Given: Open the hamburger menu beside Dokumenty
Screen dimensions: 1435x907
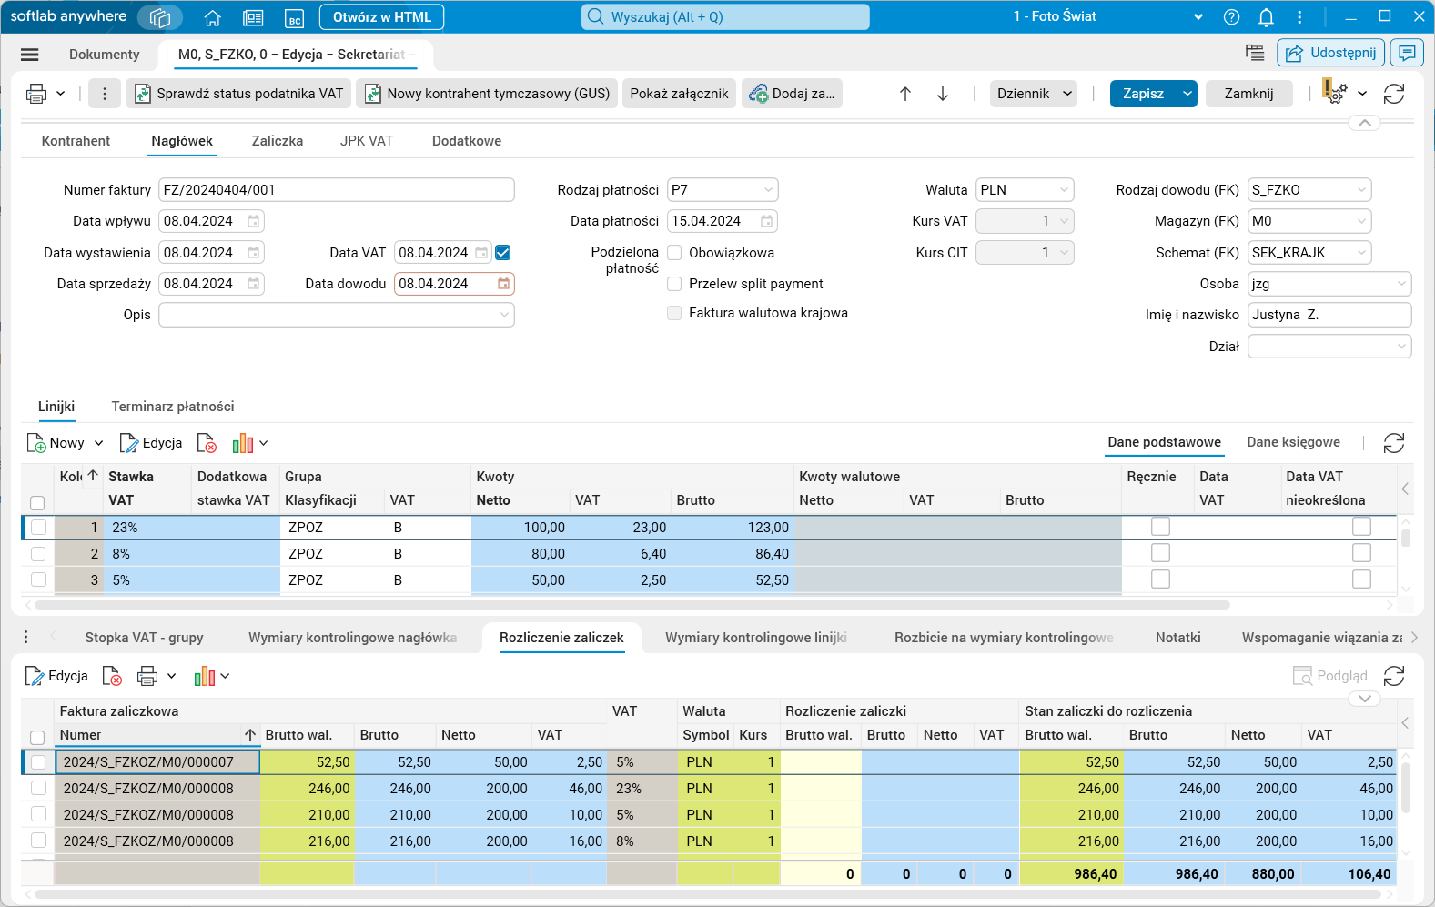Looking at the screenshot, I should [x=30, y=55].
